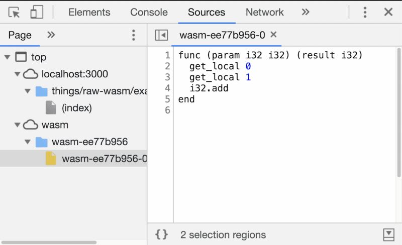Select the wasm-ee77b956-0 editor tab
The width and height of the screenshot is (402, 245).
(x=222, y=35)
